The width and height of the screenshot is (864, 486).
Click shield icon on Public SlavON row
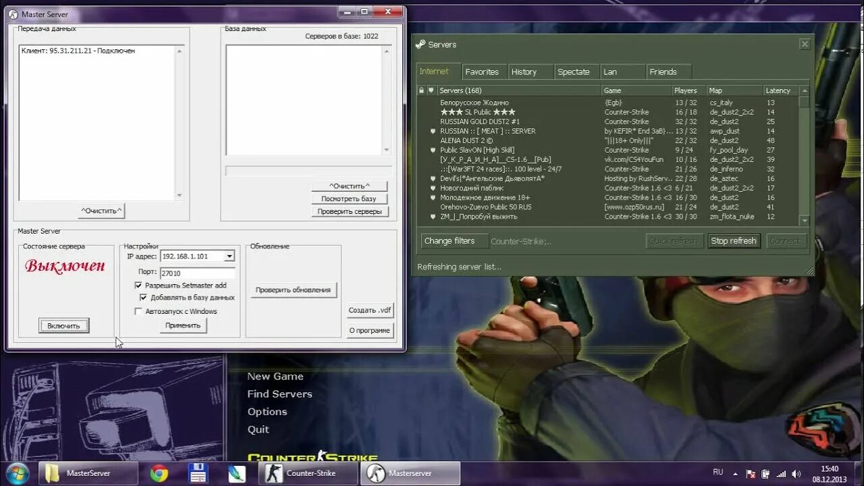433,150
